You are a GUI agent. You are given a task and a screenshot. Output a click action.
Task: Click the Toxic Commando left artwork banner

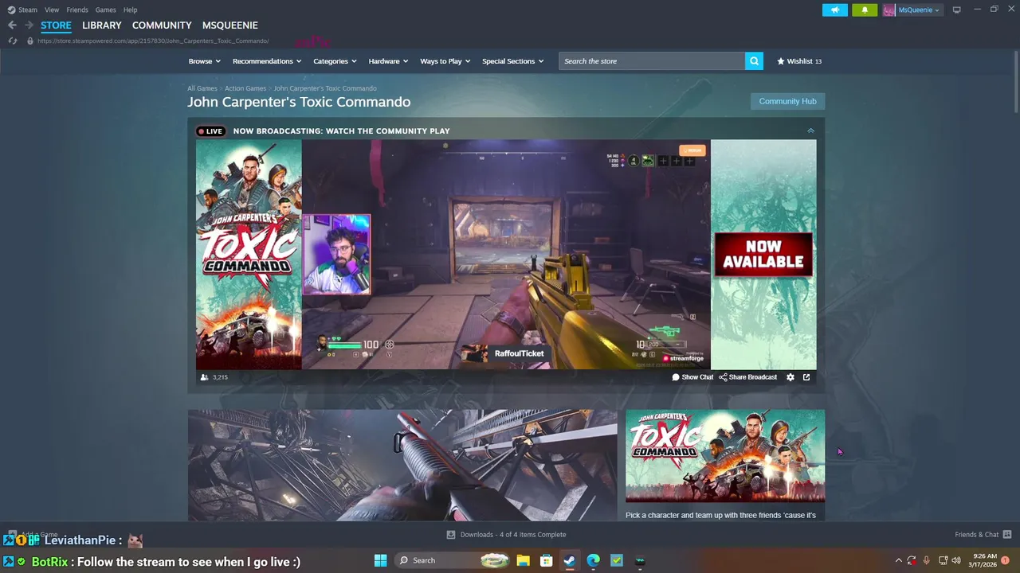(249, 255)
